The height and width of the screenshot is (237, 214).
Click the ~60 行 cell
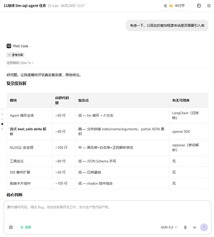pos(64,115)
